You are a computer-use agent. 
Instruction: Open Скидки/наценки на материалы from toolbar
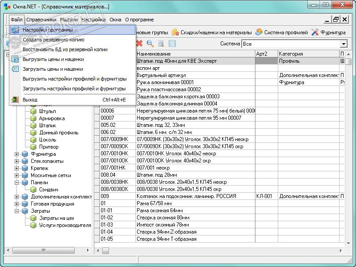pyautogui.click(x=211, y=32)
